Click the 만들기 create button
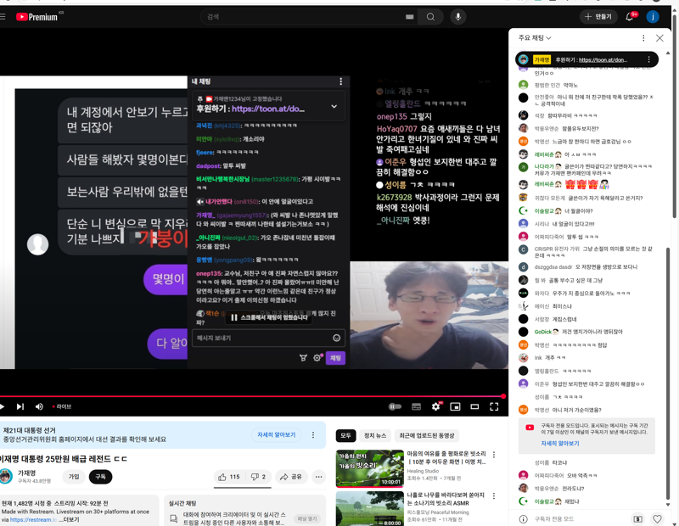 [598, 17]
